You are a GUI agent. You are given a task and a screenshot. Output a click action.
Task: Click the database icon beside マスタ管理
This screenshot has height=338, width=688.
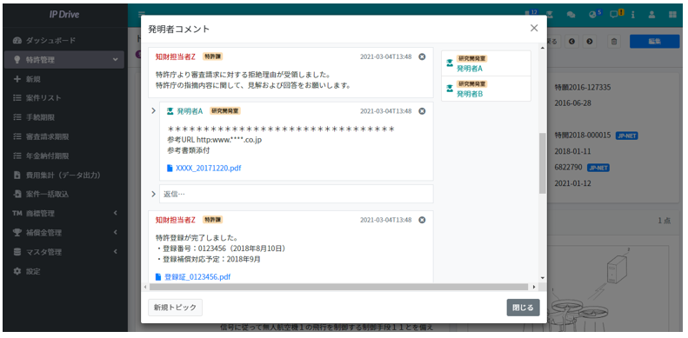tap(17, 252)
